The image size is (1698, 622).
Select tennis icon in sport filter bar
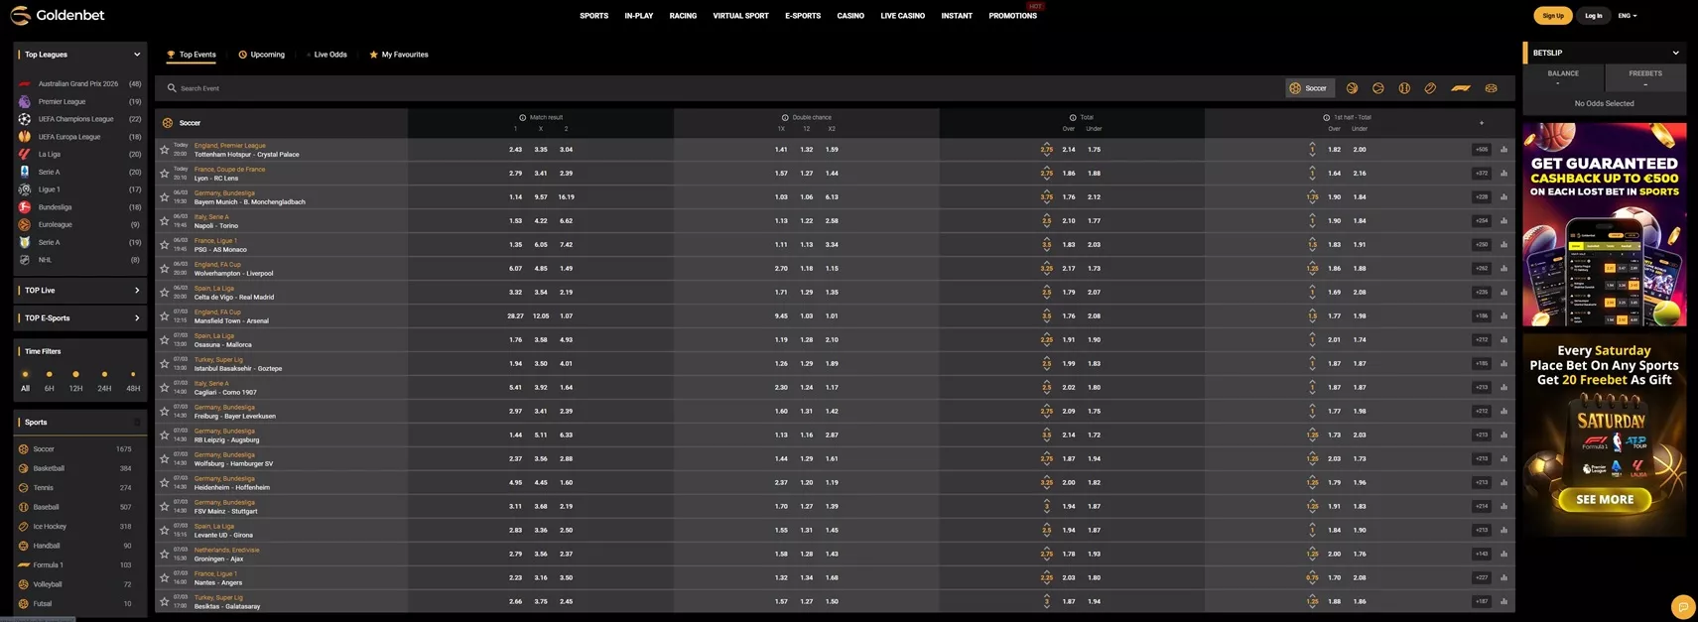tap(1377, 88)
